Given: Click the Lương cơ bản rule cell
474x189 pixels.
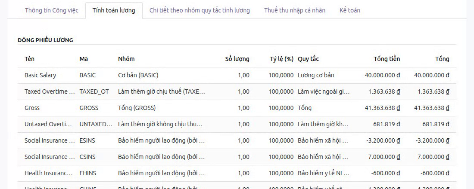Looking at the screenshot, I should coord(316,75).
